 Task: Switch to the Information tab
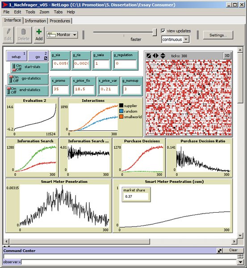(35, 21)
